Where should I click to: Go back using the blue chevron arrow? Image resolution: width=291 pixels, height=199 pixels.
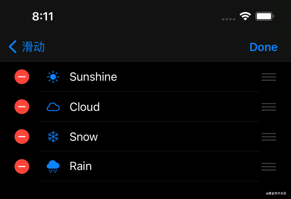click(x=13, y=47)
